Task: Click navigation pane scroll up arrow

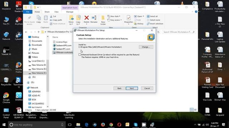Action: tap(48, 37)
